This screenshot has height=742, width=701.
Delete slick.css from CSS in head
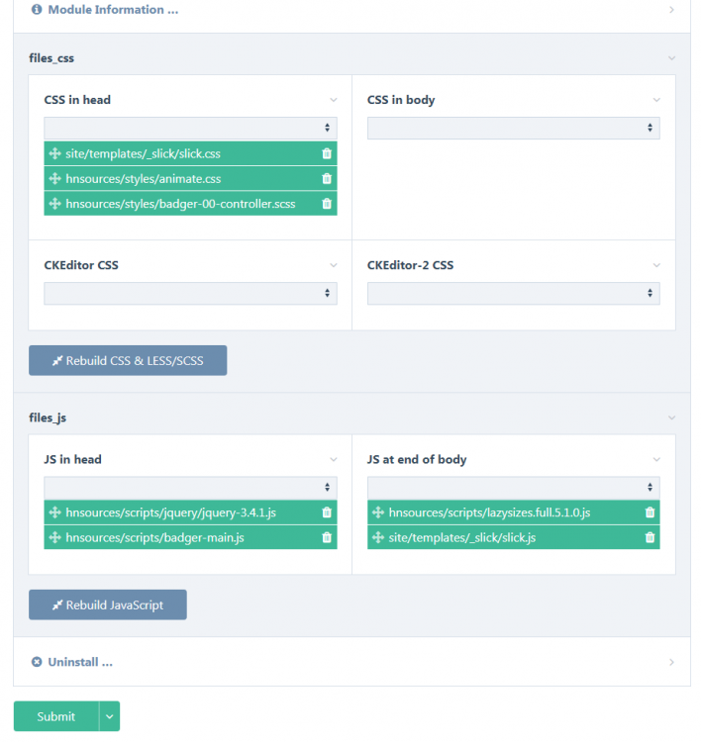327,153
